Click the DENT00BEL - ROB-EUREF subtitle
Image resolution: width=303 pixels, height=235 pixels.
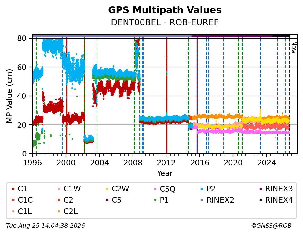pos(165,23)
